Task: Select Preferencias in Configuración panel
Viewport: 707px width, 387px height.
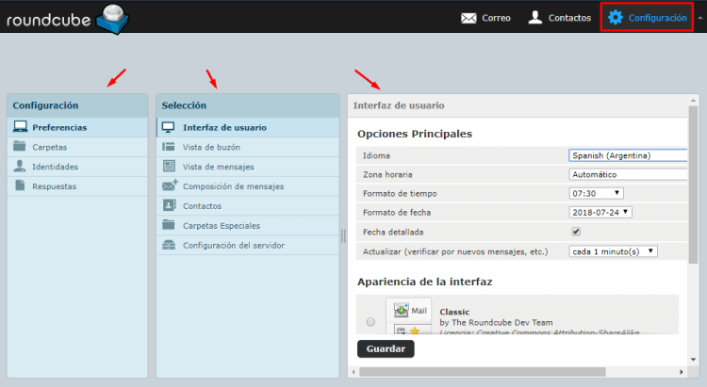Action: click(x=58, y=127)
